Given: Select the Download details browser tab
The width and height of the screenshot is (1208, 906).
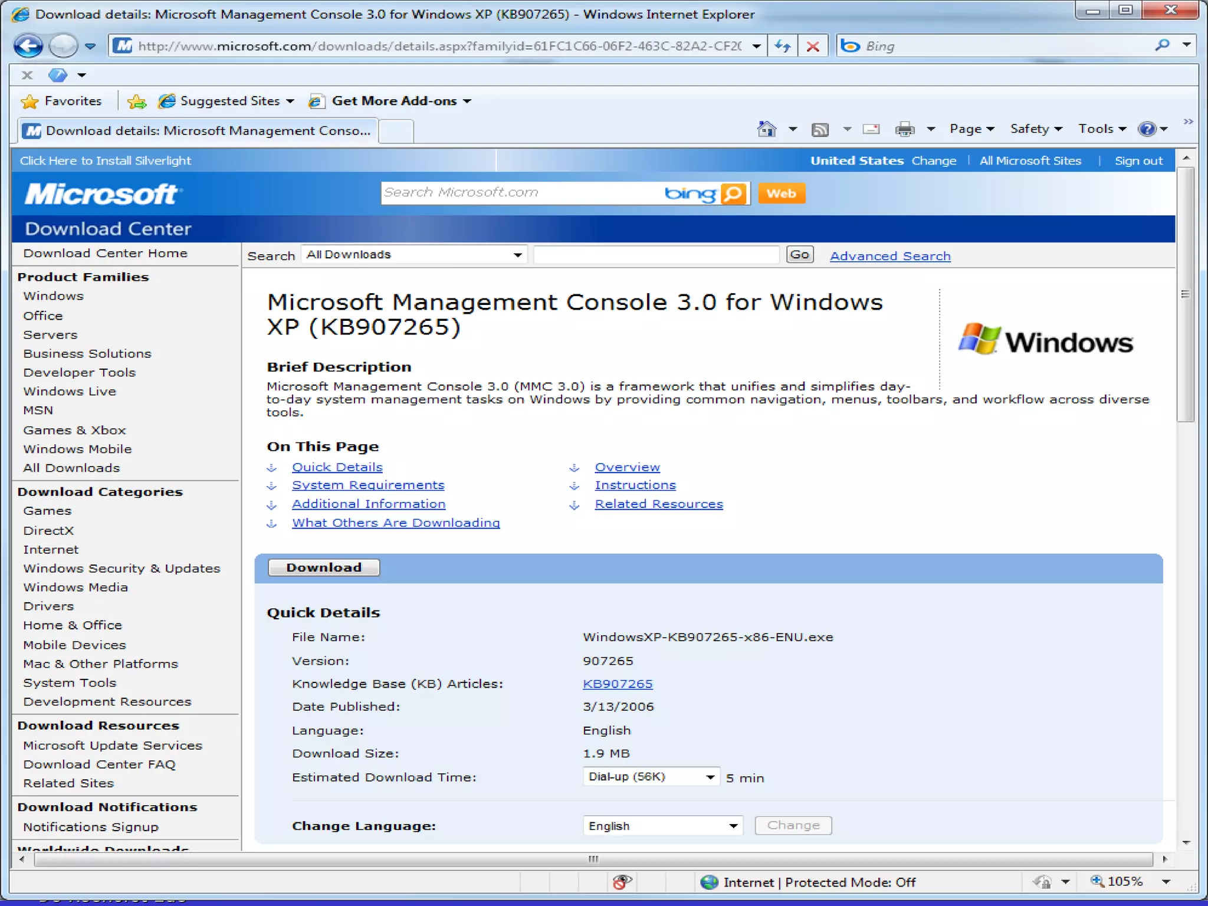Looking at the screenshot, I should tap(198, 130).
